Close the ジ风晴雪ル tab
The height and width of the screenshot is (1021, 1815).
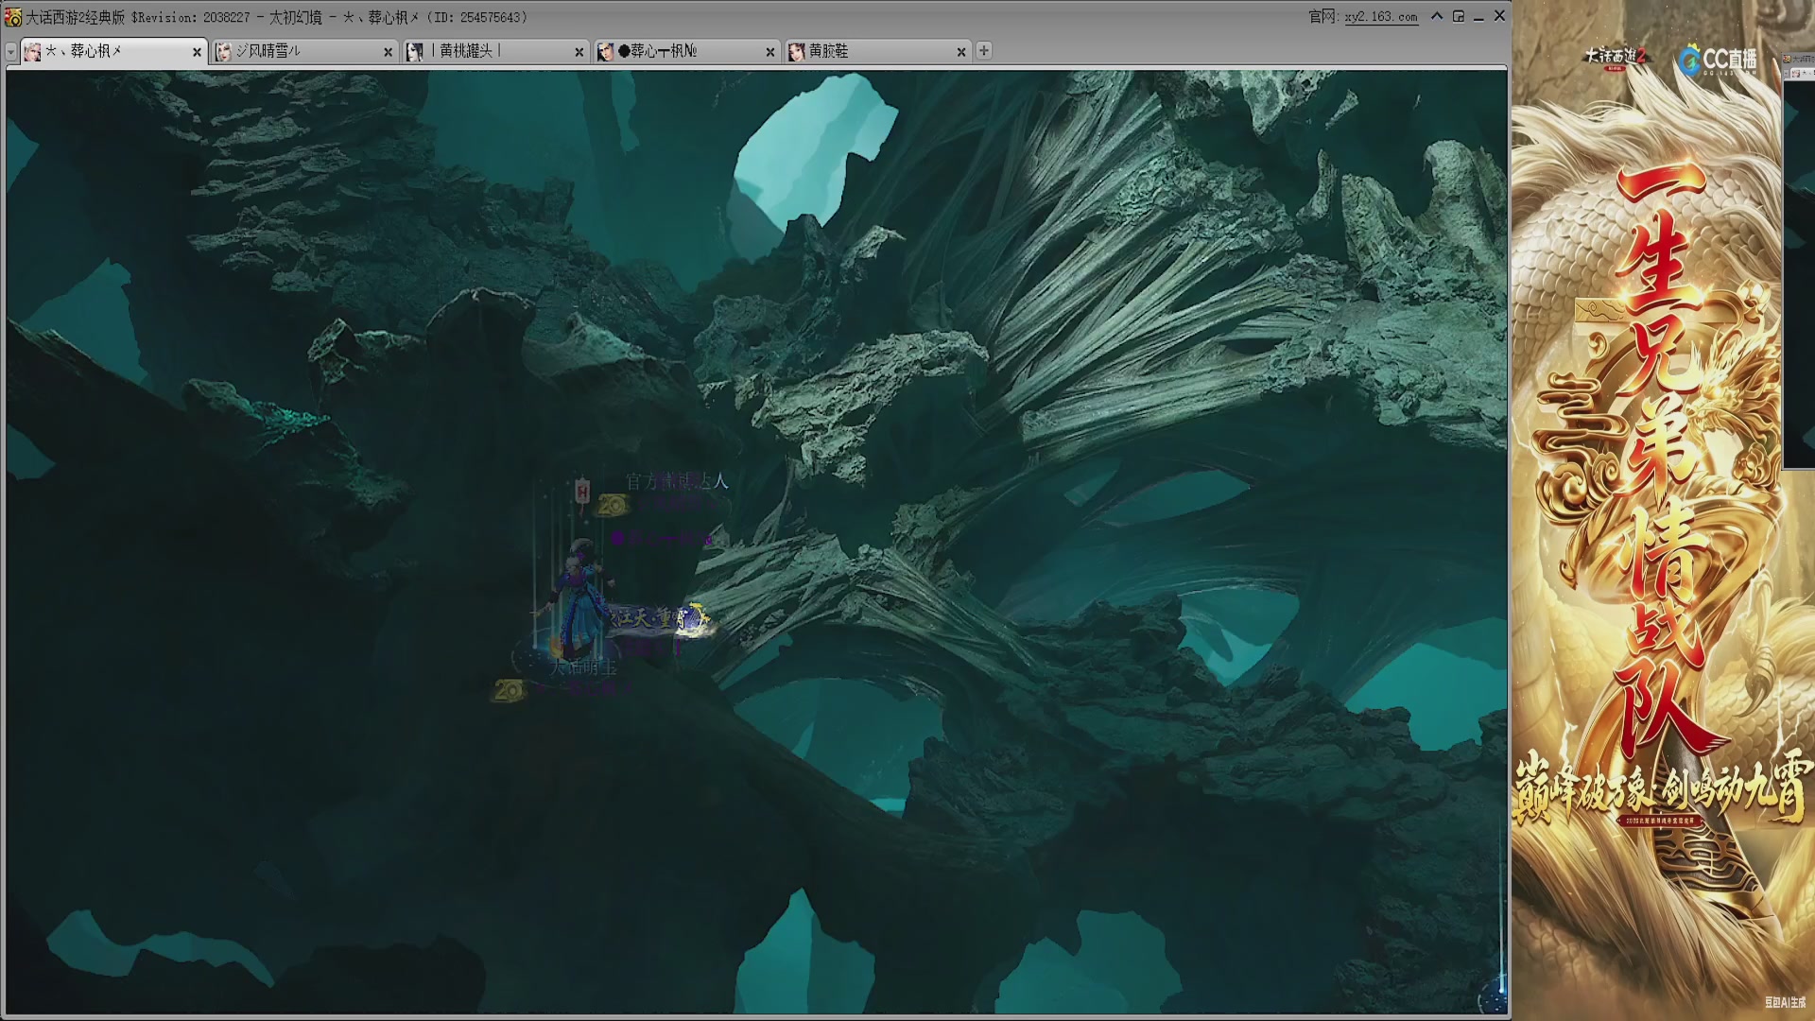[x=388, y=53]
